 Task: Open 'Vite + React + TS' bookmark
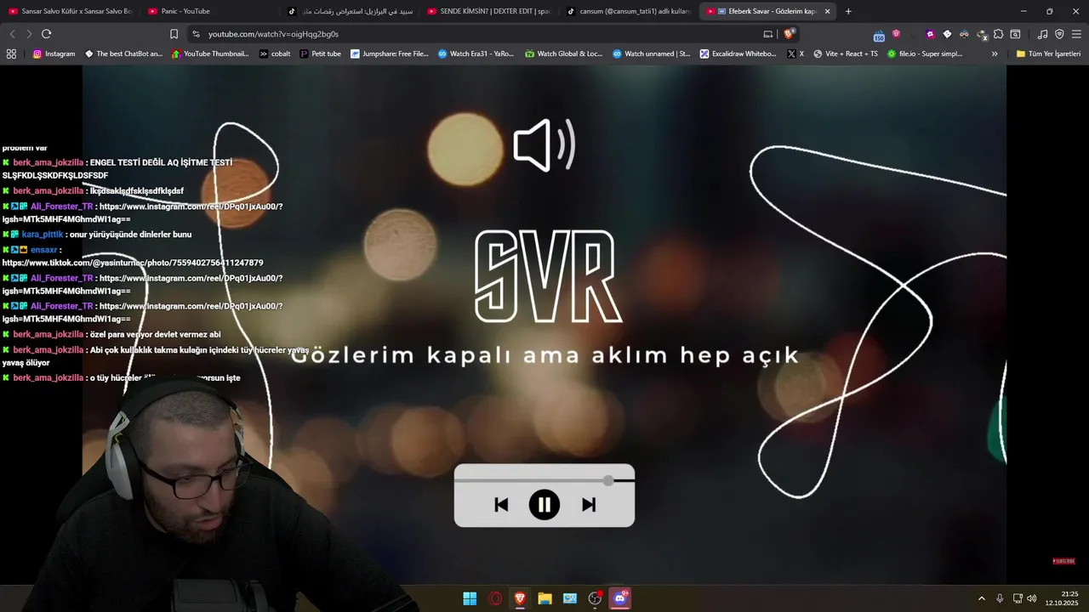(x=845, y=54)
